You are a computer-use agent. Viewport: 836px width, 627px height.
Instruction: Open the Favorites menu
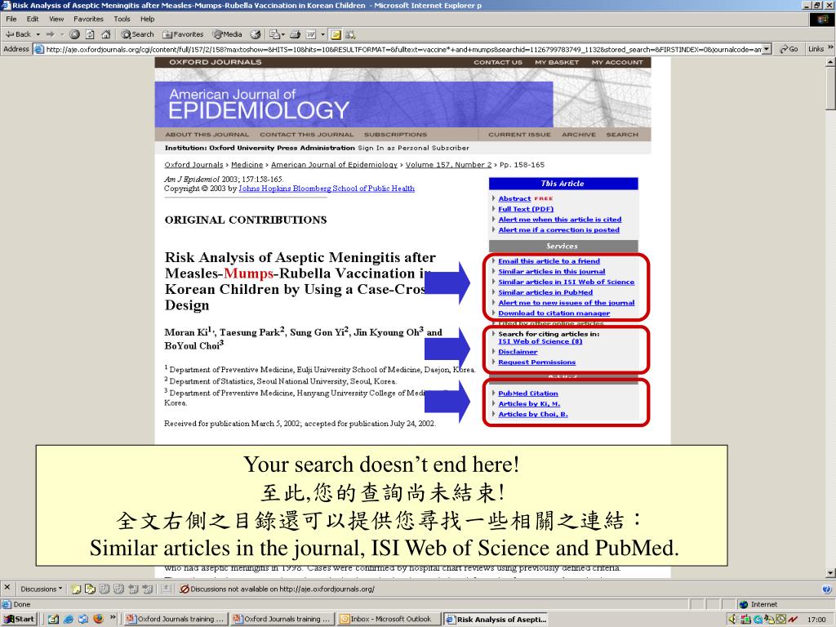[x=88, y=19]
